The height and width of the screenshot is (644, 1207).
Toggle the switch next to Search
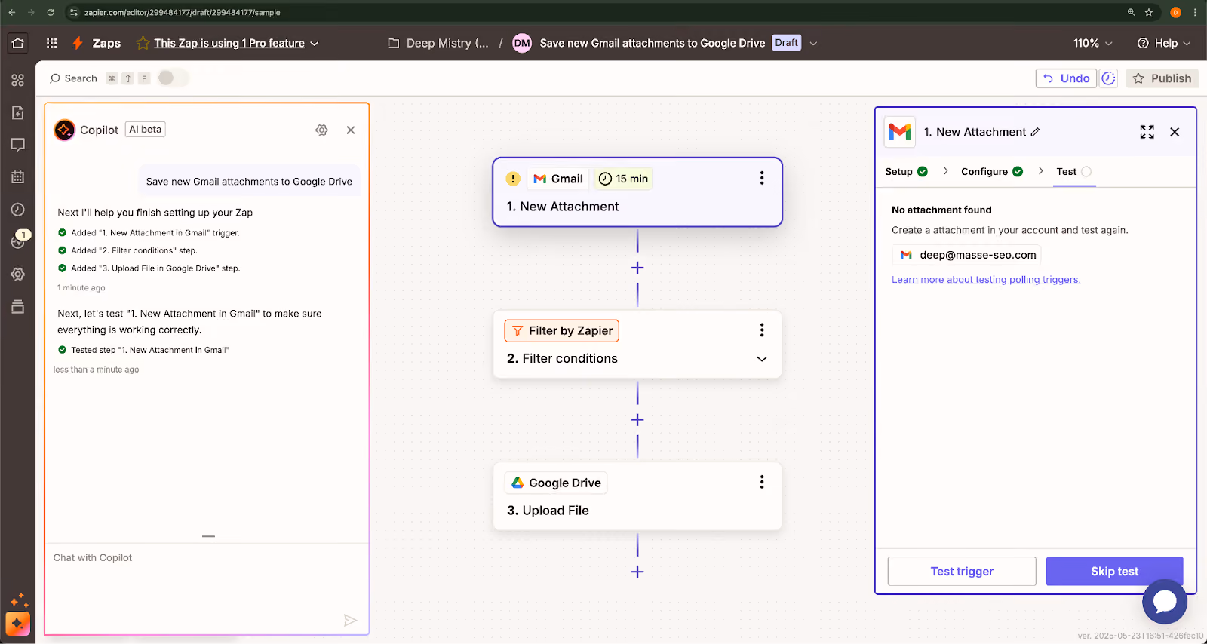173,78
